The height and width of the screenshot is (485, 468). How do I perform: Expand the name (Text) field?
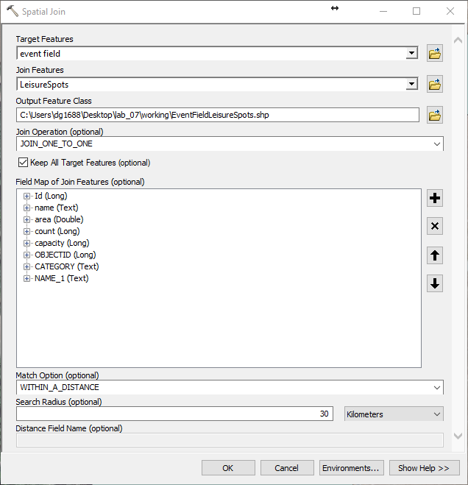click(27, 208)
